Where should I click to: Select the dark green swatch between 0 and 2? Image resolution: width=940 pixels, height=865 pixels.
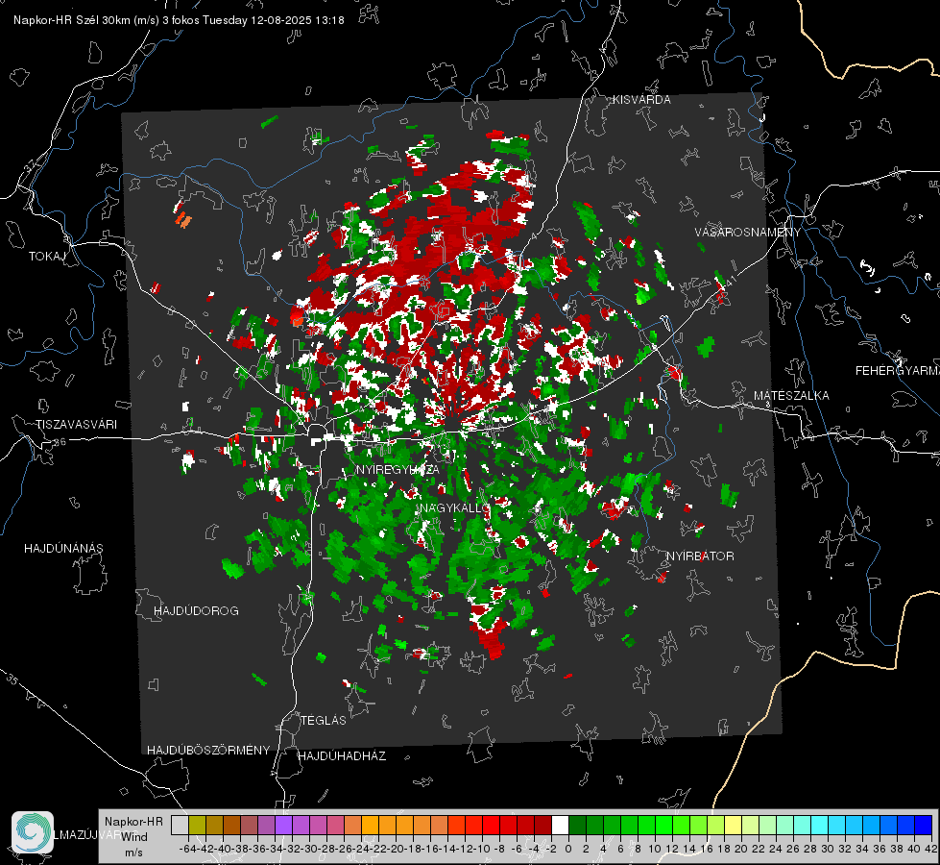click(x=577, y=825)
